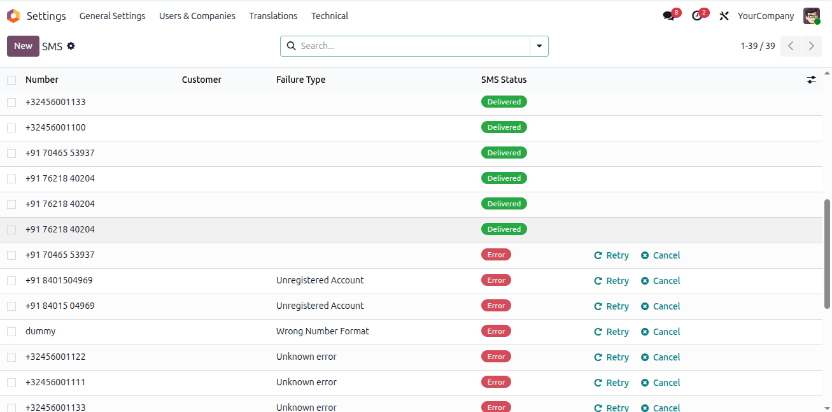Click the dummy number cell
Image resolution: width=832 pixels, height=412 pixels.
(x=40, y=331)
